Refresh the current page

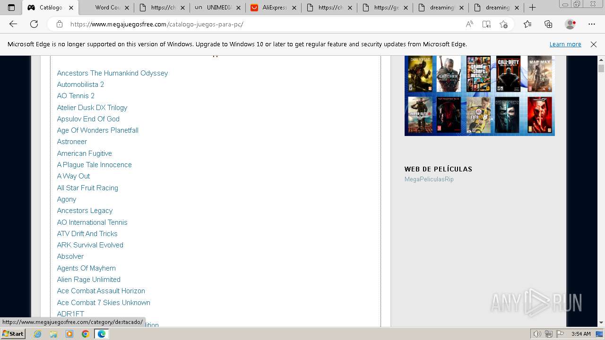pos(34,24)
